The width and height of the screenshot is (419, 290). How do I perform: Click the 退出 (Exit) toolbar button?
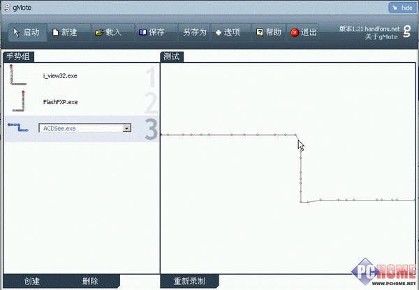pos(303,33)
